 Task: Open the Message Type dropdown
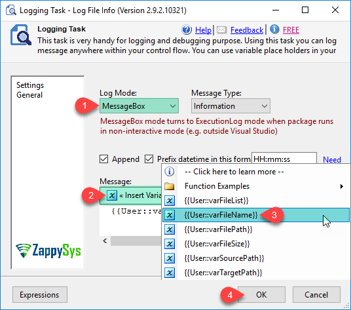pos(231,106)
